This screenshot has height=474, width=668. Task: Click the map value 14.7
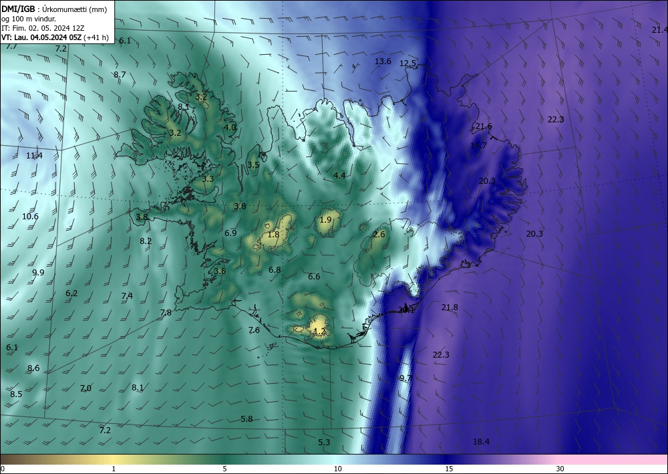click(478, 146)
